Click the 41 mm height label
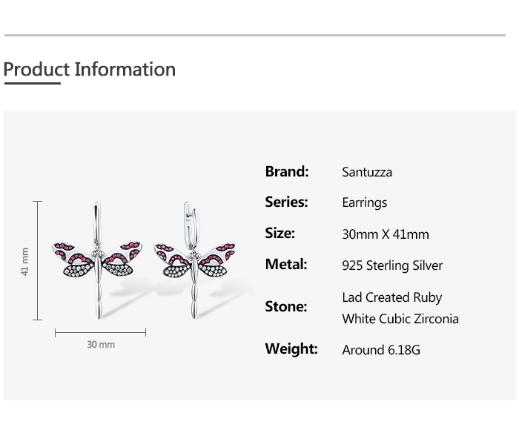 tap(24, 261)
